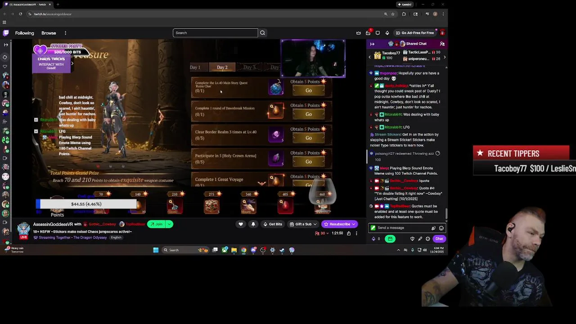Screen dimensions: 576x324
Task: Expand the left sidebar
Action: pos(6,44)
